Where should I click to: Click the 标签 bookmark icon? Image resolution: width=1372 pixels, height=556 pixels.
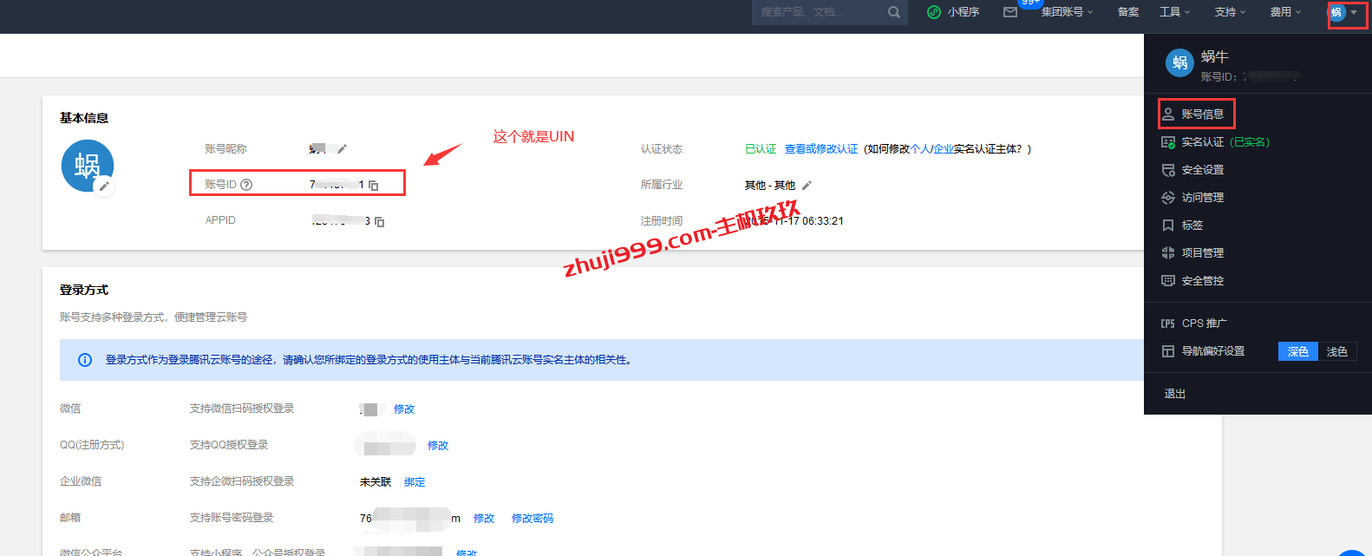[1168, 225]
